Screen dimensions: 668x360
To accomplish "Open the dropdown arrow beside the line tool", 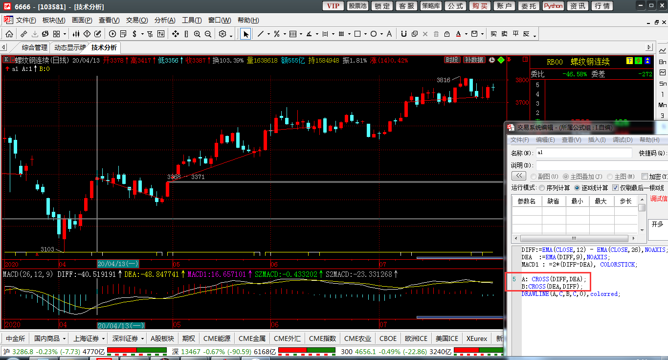I will tap(268, 34).
